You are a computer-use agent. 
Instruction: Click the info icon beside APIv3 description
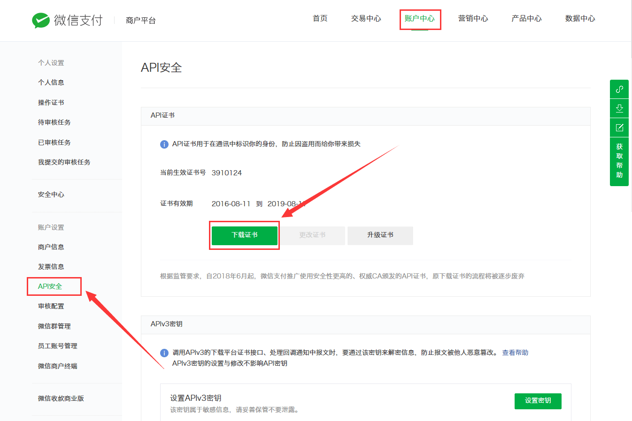pos(164,353)
